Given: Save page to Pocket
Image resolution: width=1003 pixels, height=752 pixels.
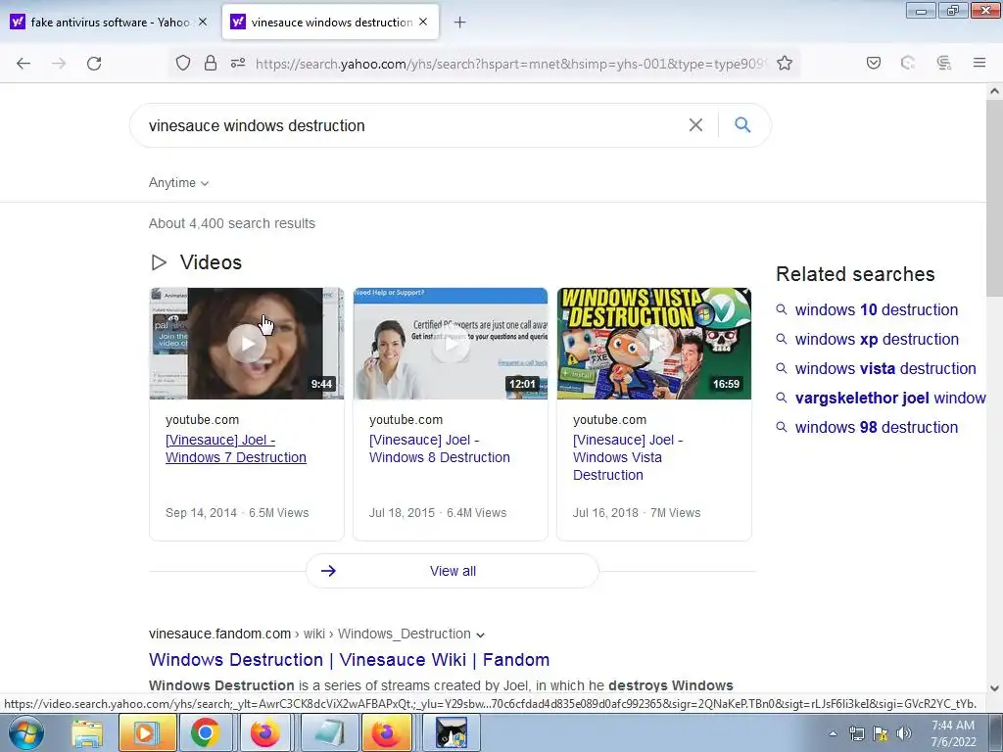Looking at the screenshot, I should point(874,63).
